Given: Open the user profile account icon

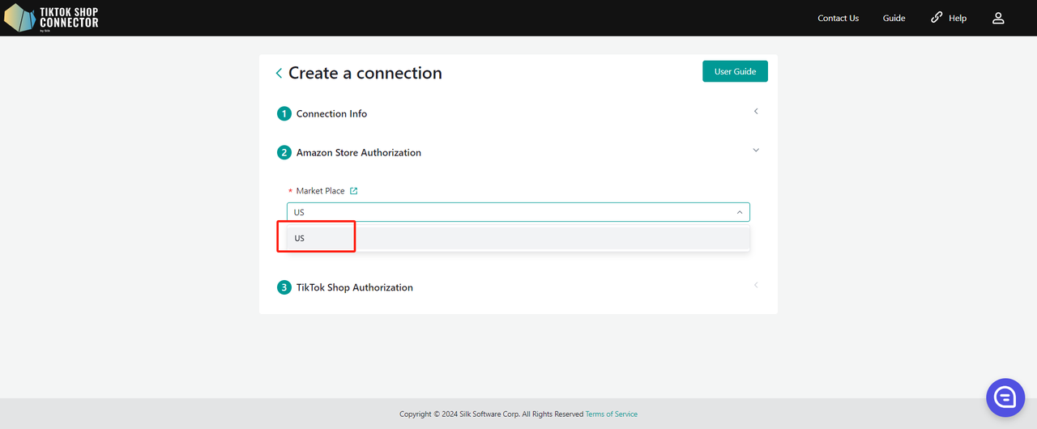Looking at the screenshot, I should point(998,18).
